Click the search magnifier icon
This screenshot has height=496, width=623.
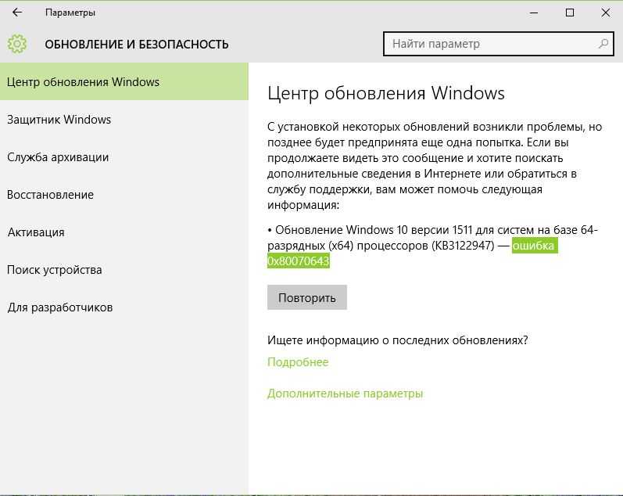click(x=603, y=43)
